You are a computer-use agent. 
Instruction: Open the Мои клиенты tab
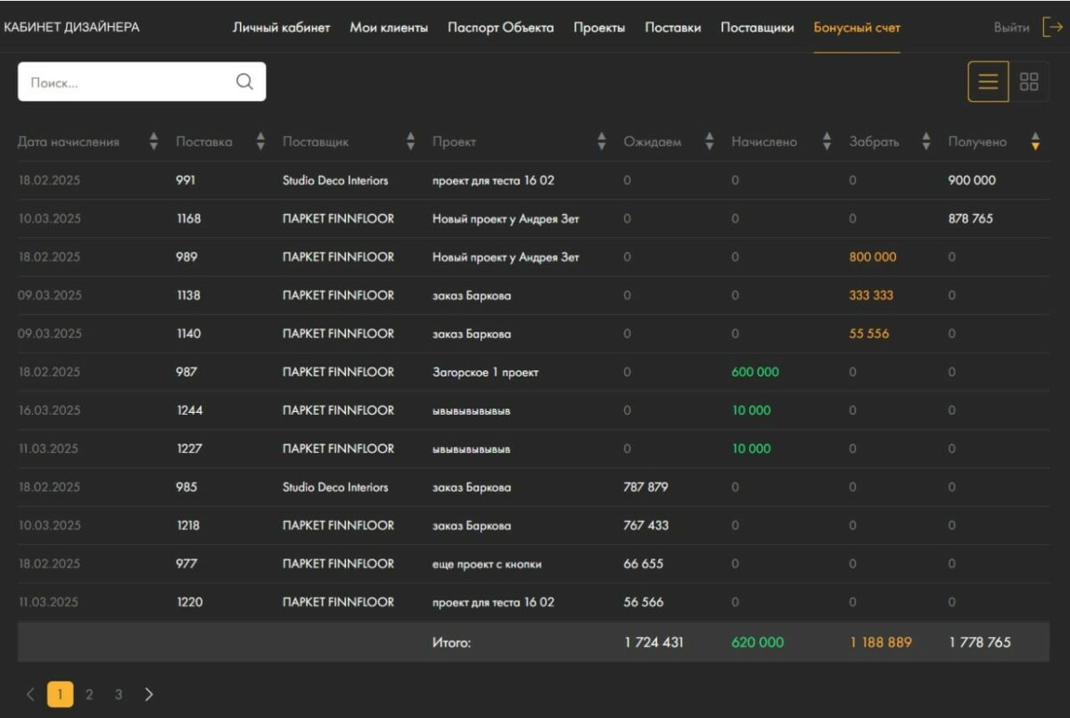(x=389, y=28)
